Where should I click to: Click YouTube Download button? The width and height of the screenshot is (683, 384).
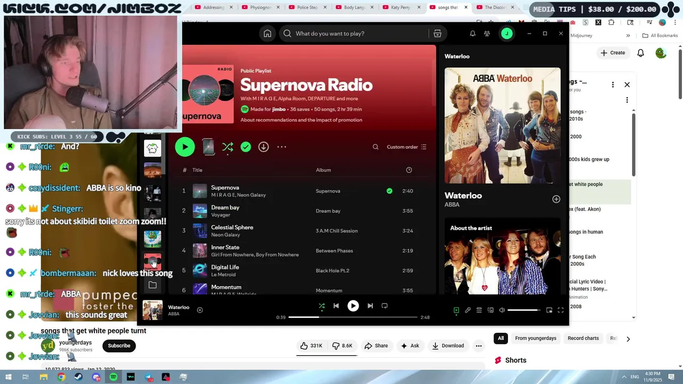pos(448,346)
